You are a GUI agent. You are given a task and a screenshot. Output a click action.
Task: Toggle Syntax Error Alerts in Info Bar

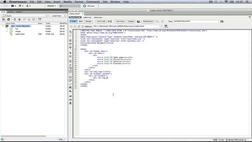click(70, 72)
